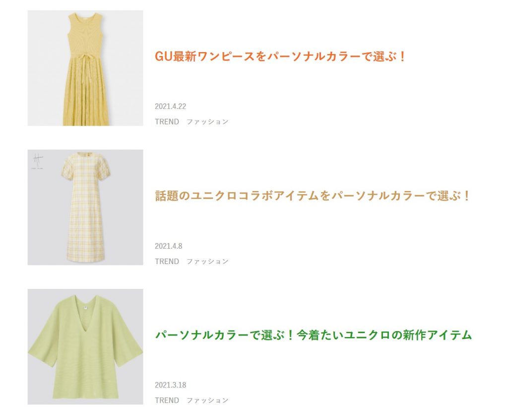Select ファッション tag under the 2021.3.18 article
This screenshot has height=416, width=508.
click(x=208, y=401)
